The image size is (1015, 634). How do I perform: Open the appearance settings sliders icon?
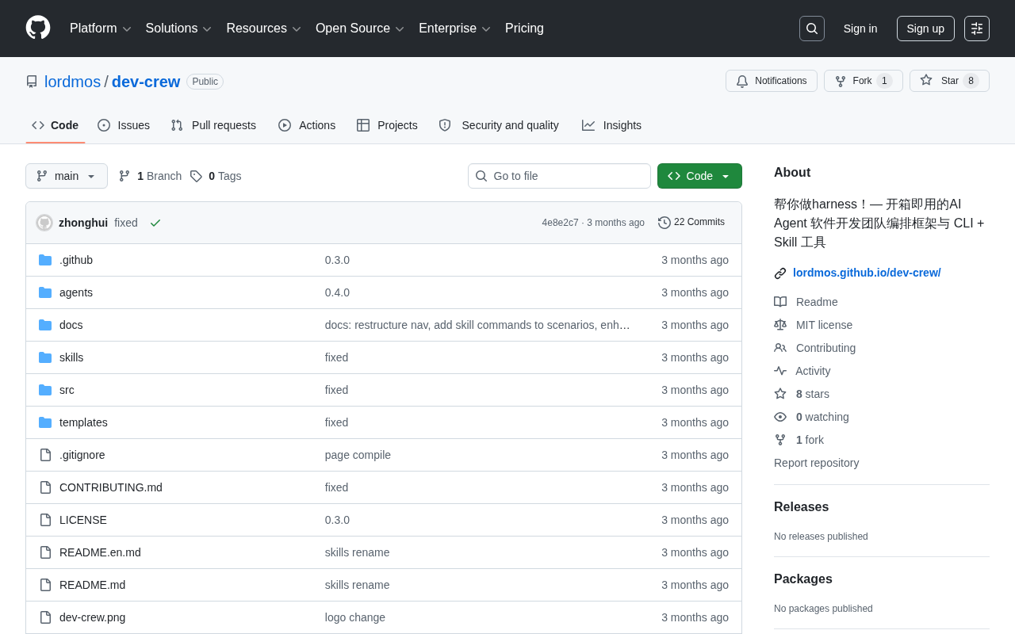977,29
